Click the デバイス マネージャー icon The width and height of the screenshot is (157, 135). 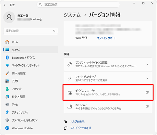(x=70, y=93)
